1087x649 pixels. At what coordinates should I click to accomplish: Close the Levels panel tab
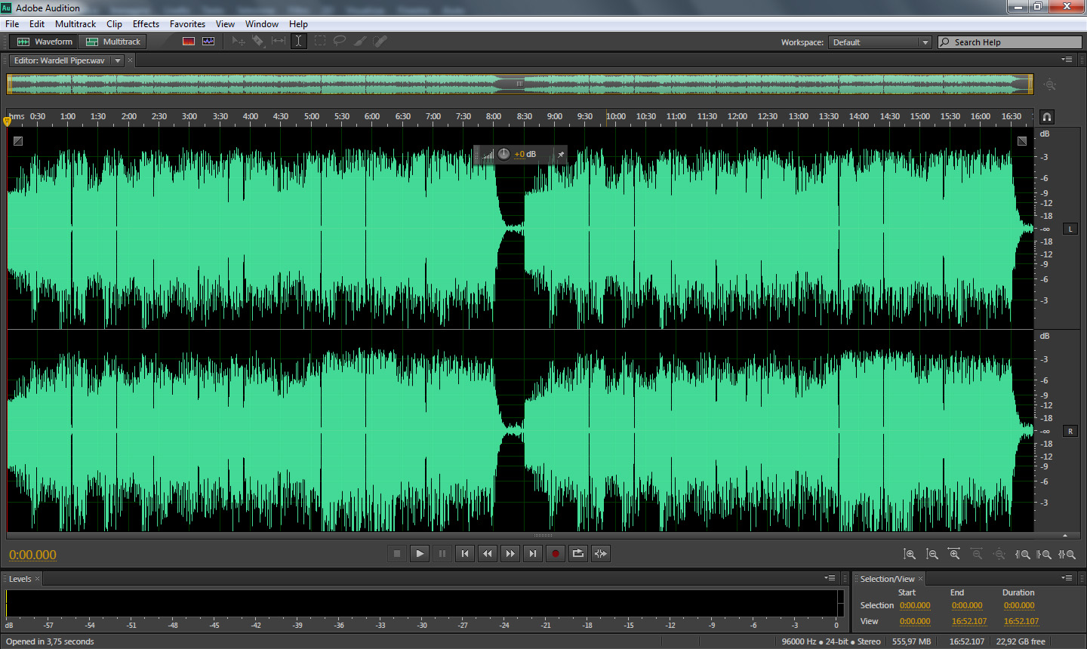point(37,579)
